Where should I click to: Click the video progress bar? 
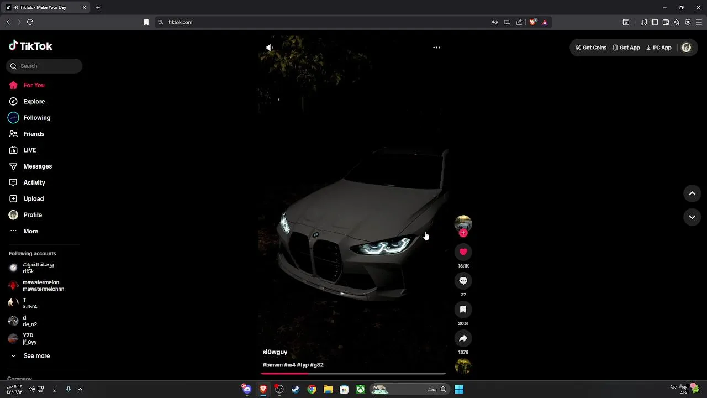tap(353, 374)
